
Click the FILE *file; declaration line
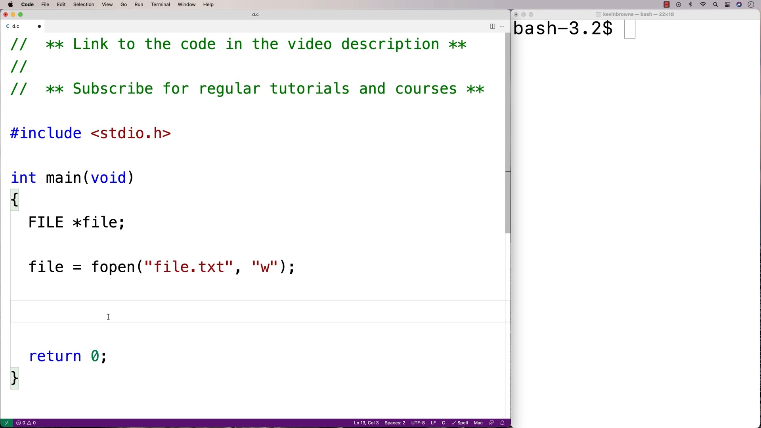point(77,222)
